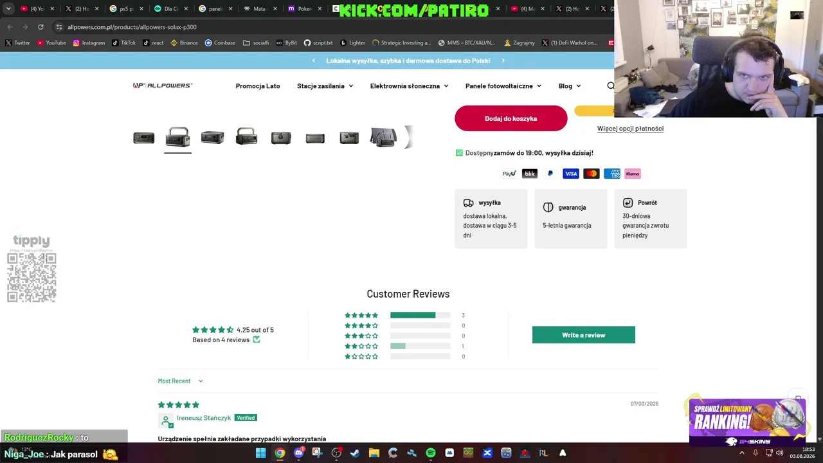Open the socialfi bookmarks folder
This screenshot has height=463, width=823.
pyautogui.click(x=256, y=43)
